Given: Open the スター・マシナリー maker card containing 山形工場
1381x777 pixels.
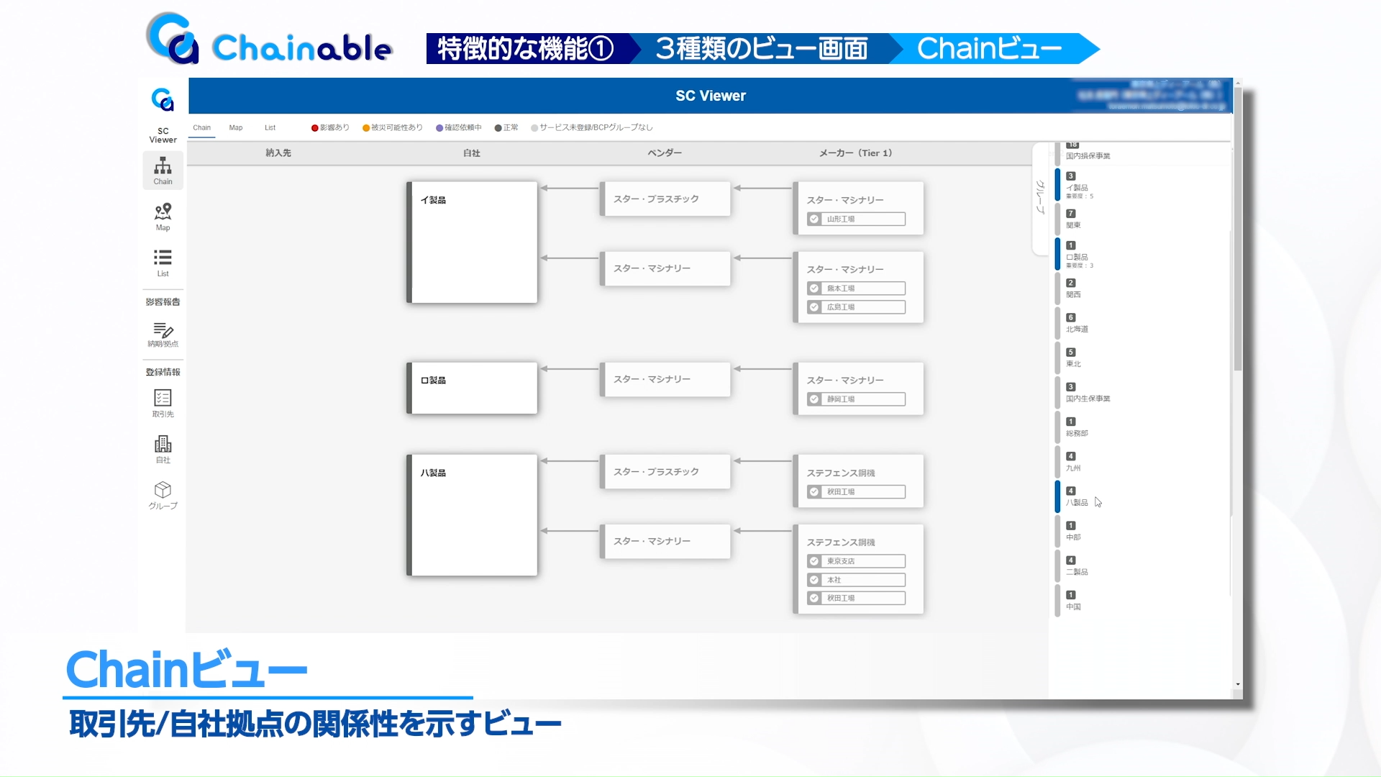Looking at the screenshot, I should [859, 209].
